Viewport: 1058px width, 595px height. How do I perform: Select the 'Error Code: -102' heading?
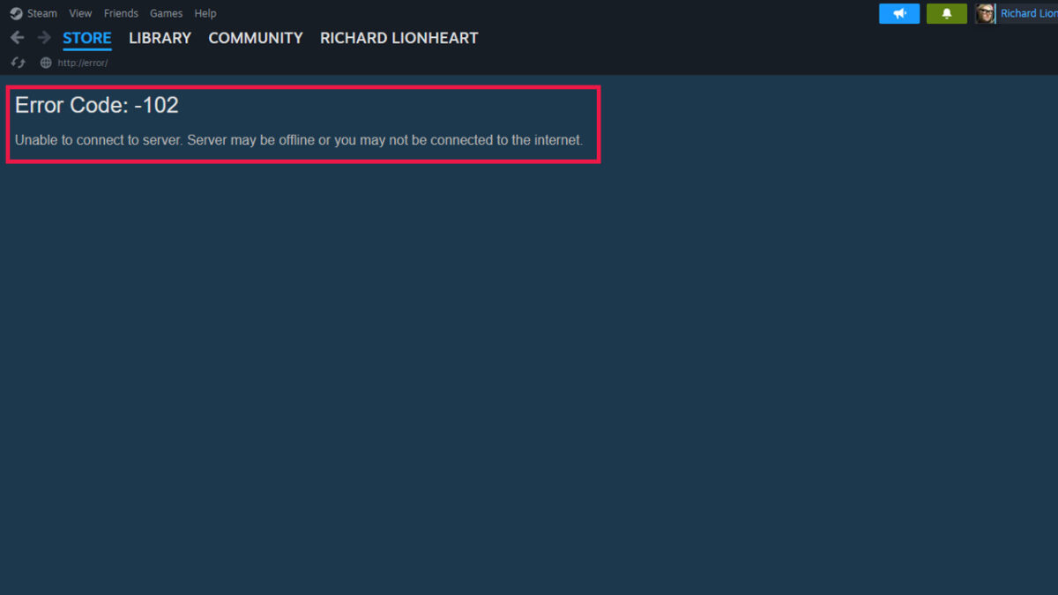[97, 105]
